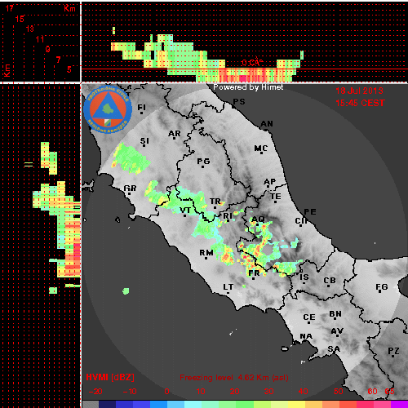This screenshot has height=408, width=408.
Task: Click the '50' dBZ scale value
Action: [x=338, y=392]
